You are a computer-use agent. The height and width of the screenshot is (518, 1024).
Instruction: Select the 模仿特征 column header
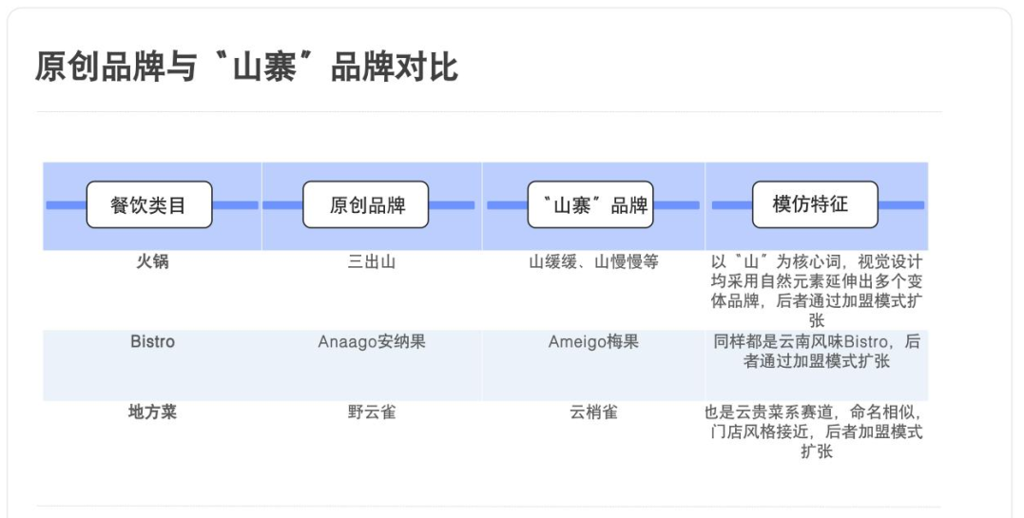815,205
